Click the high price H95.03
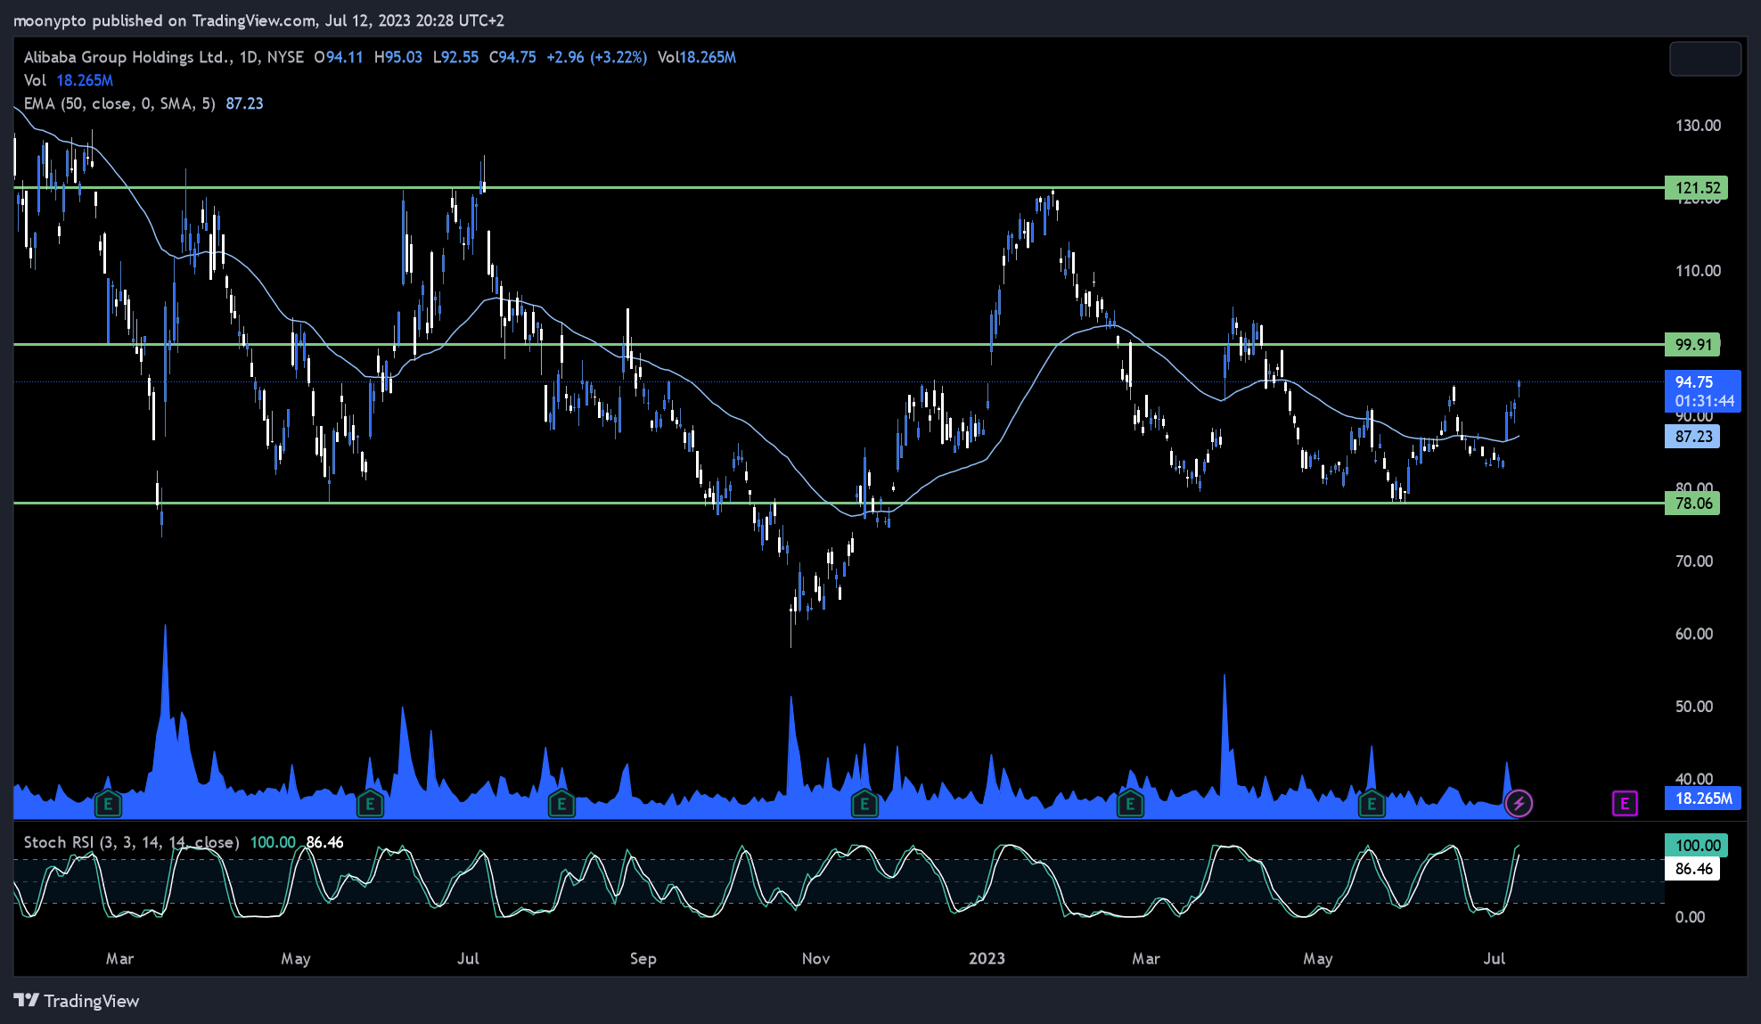The height and width of the screenshot is (1024, 1761). (398, 57)
